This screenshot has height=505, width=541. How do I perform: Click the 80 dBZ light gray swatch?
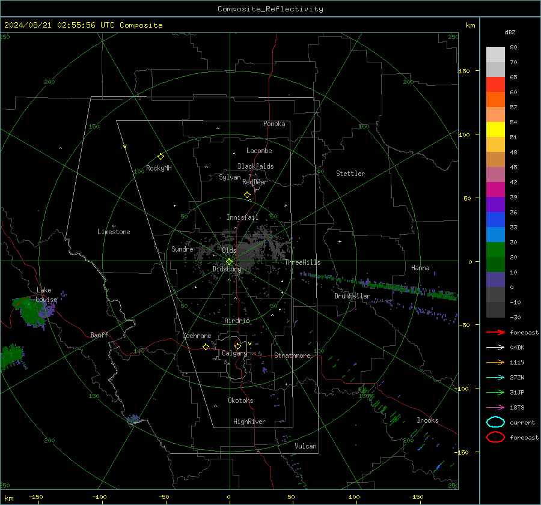495,54
